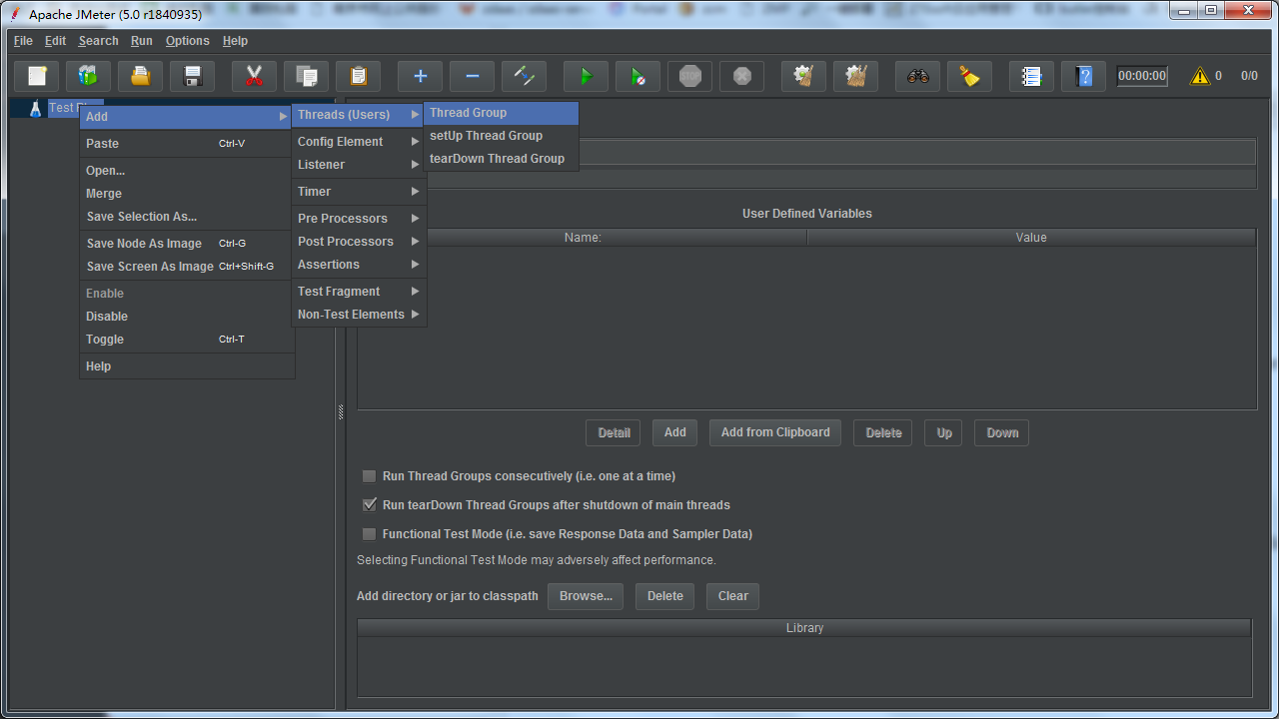Image resolution: width=1279 pixels, height=719 pixels.
Task: Click the Help question mark toolbar icon
Action: tap(1084, 76)
